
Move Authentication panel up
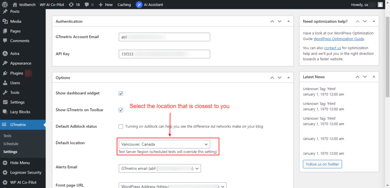click(272, 22)
